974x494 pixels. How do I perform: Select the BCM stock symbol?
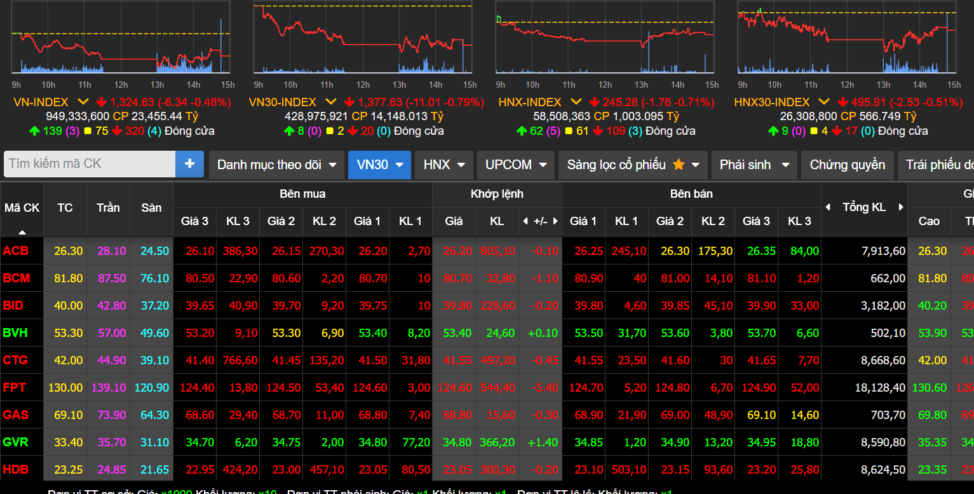(17, 278)
